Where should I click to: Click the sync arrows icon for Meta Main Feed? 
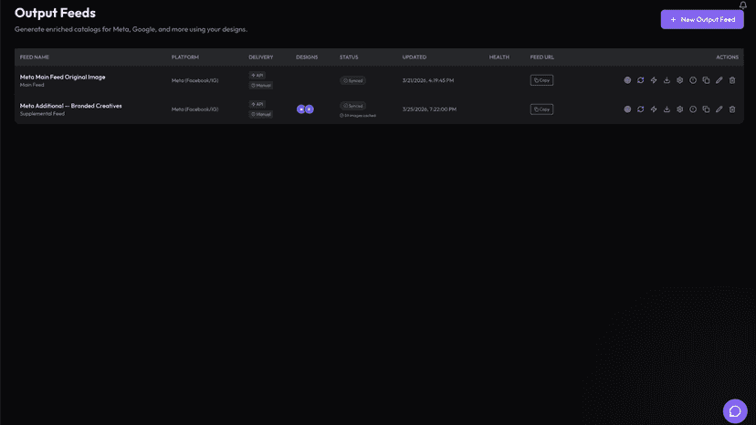[x=640, y=80]
